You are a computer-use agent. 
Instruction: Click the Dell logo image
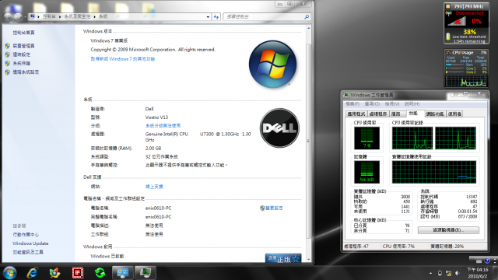point(279,128)
